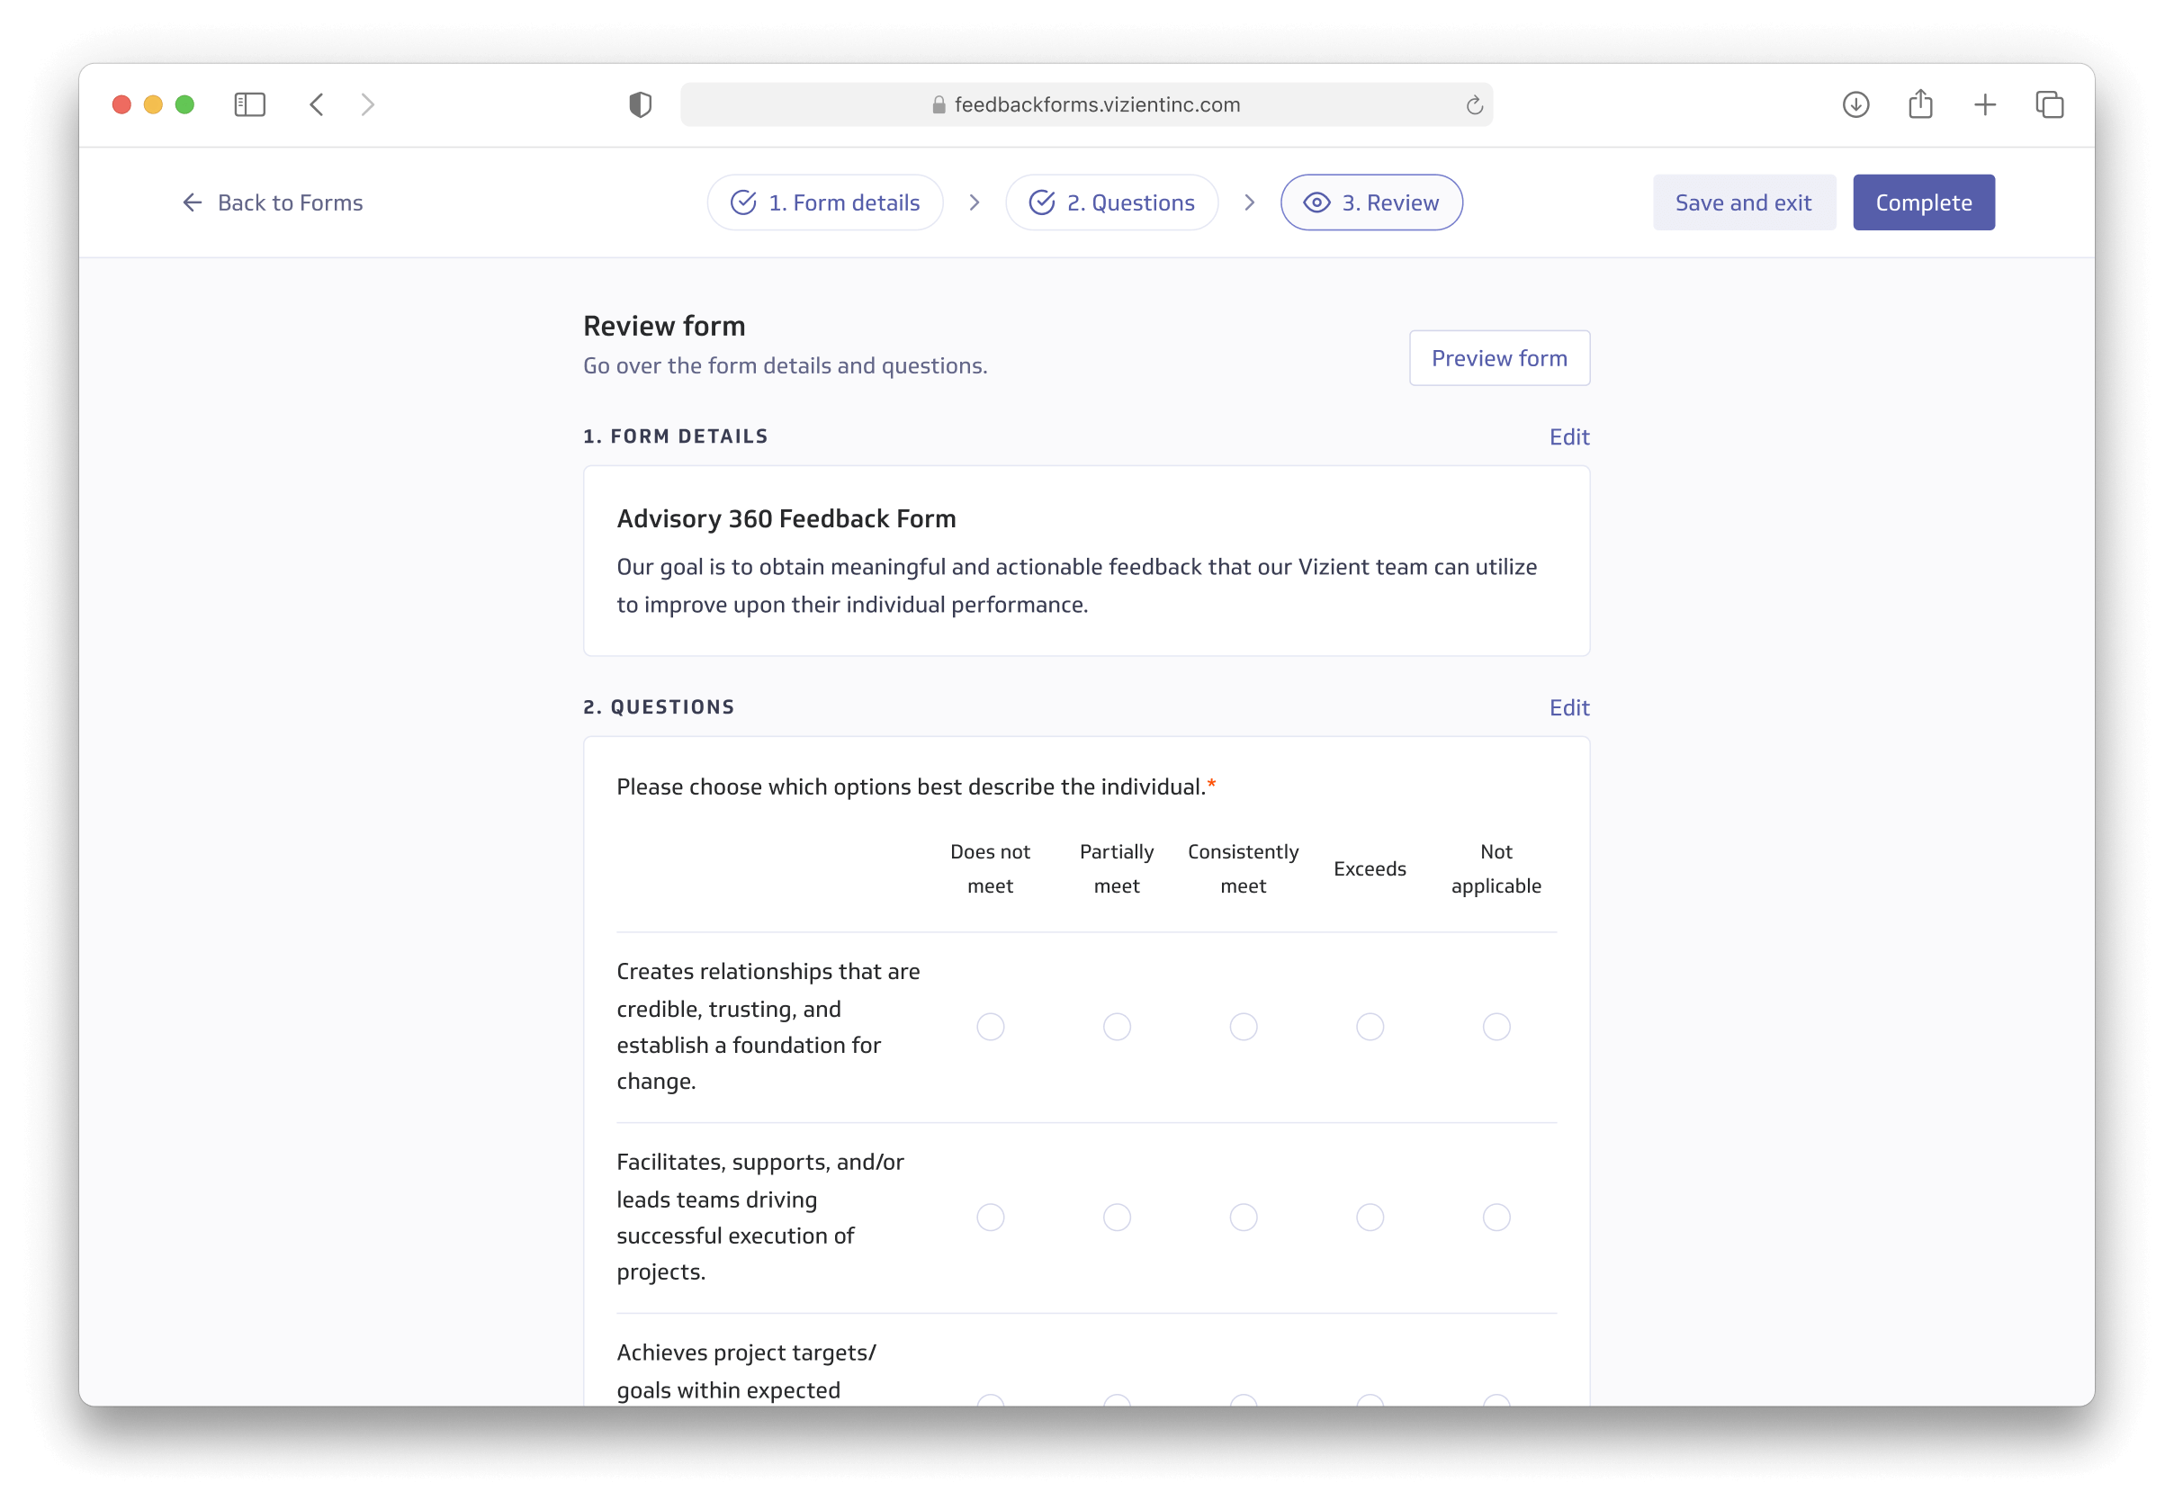Toggle the Safari sidebar icon
This screenshot has width=2174, height=1501.
coord(249,104)
